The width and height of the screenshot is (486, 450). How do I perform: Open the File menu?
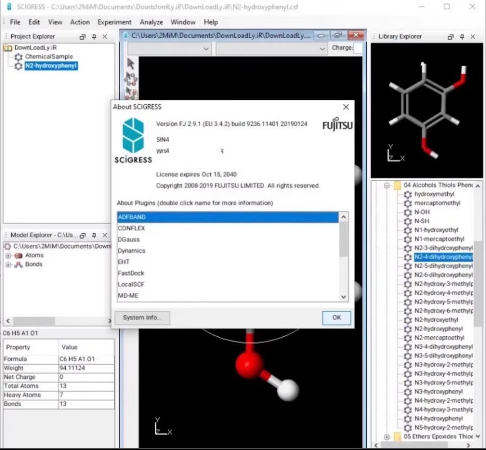[15, 22]
